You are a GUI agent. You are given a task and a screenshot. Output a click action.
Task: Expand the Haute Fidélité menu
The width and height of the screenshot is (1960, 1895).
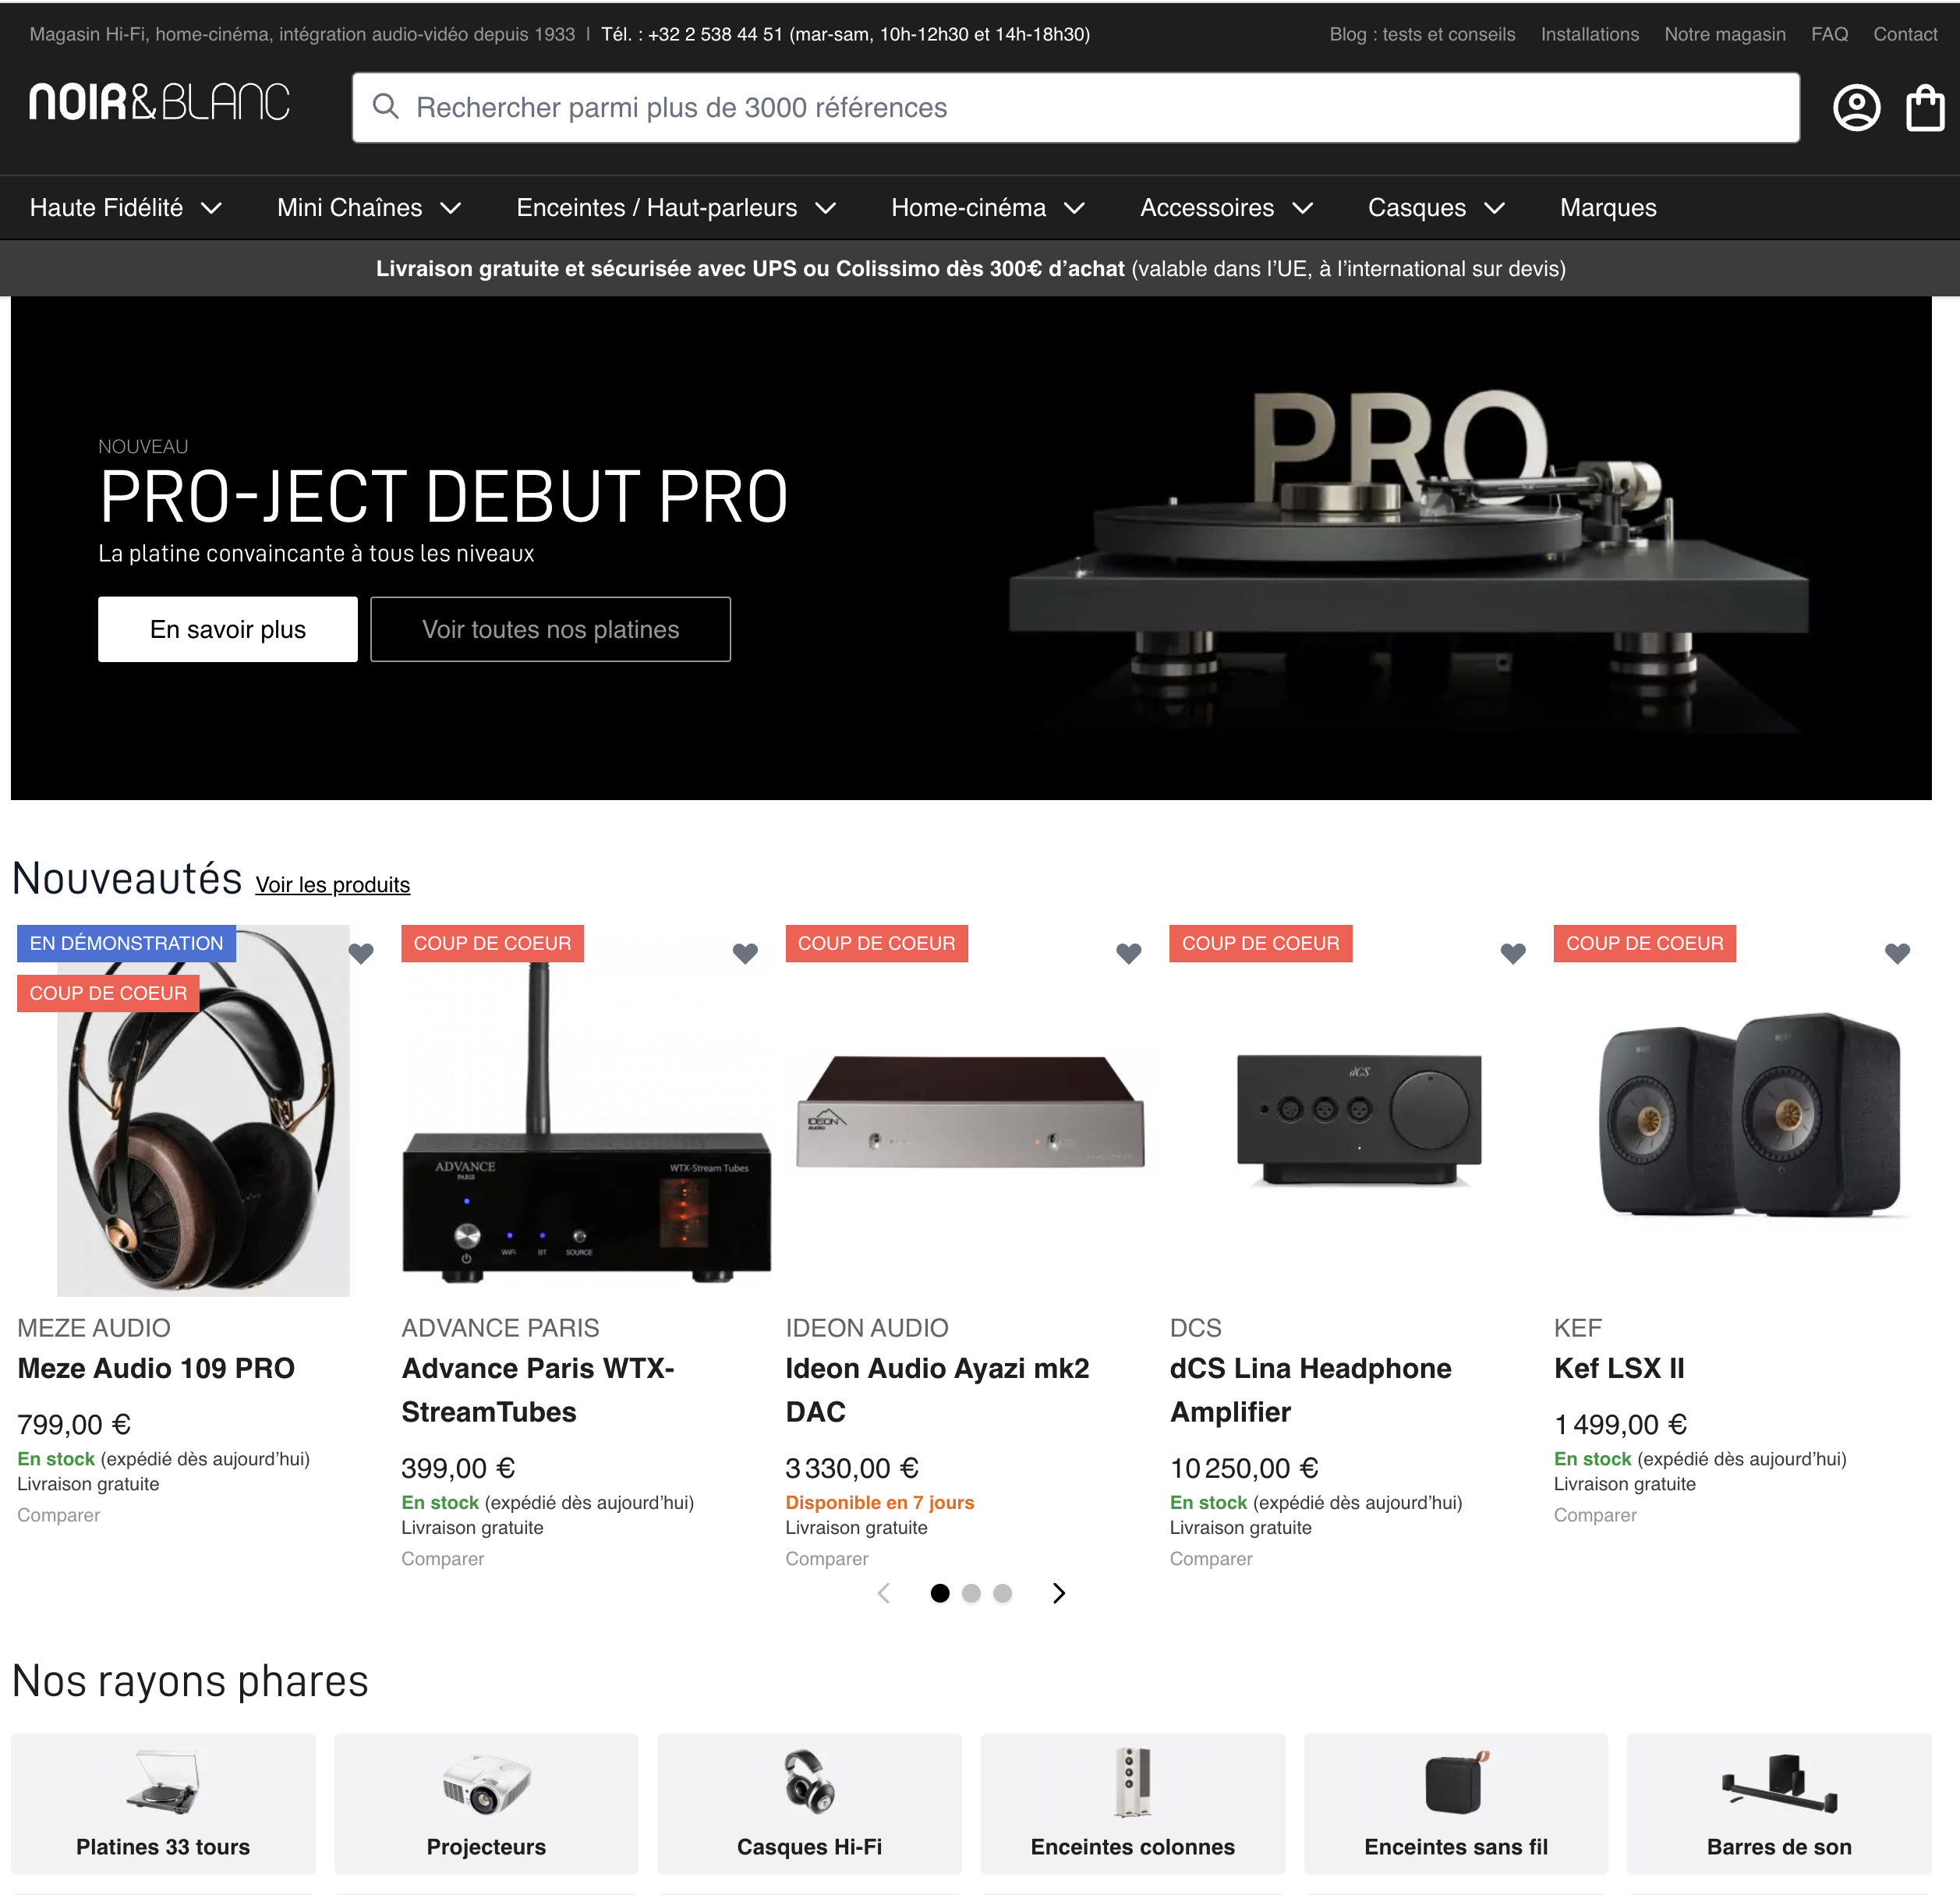point(126,208)
